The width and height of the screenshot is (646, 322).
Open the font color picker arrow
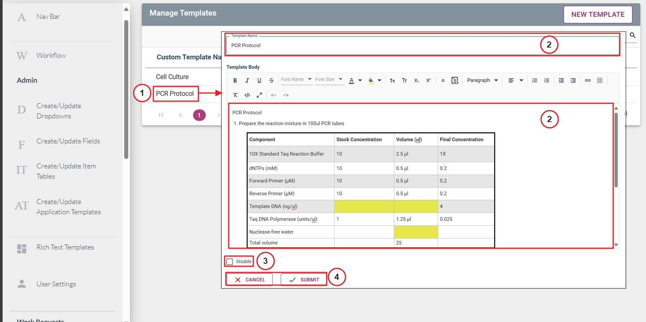click(360, 81)
